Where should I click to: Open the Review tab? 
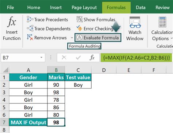[162, 8]
